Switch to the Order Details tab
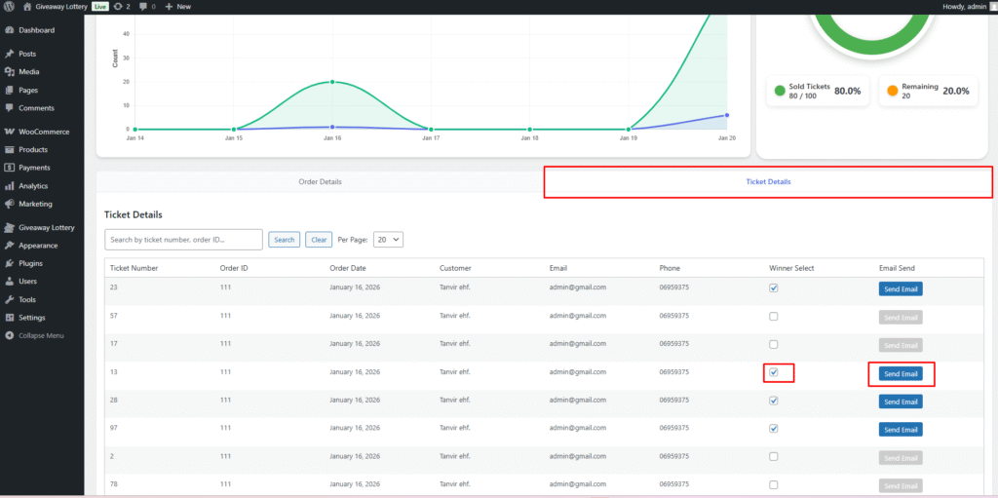This screenshot has height=498, width=998. point(320,182)
